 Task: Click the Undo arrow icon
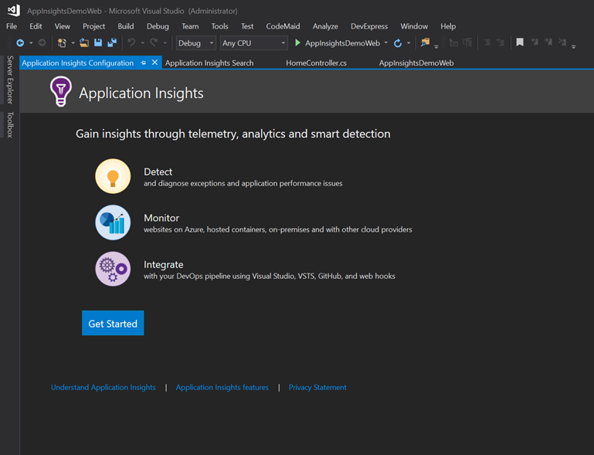pos(131,42)
